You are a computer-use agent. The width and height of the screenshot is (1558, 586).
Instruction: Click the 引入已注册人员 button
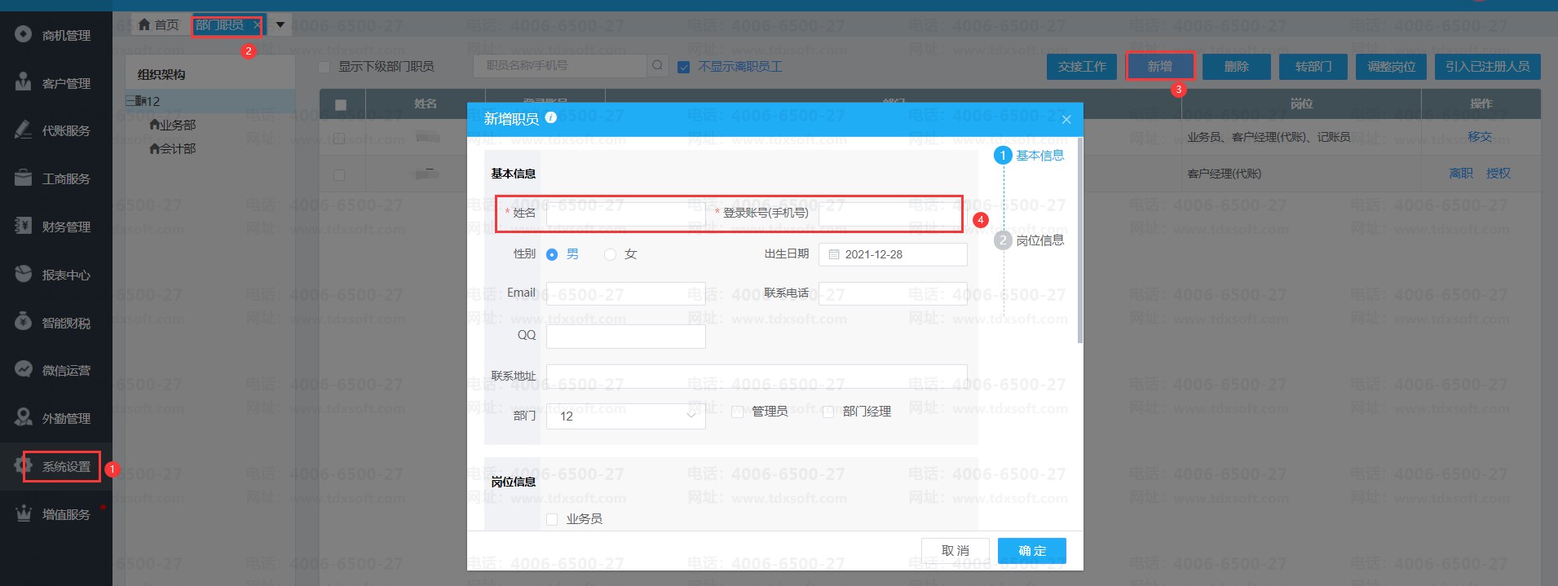pos(1487,67)
